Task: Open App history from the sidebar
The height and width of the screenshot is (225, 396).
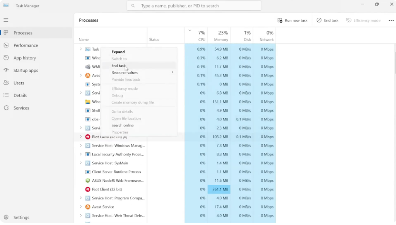Action: point(24,58)
